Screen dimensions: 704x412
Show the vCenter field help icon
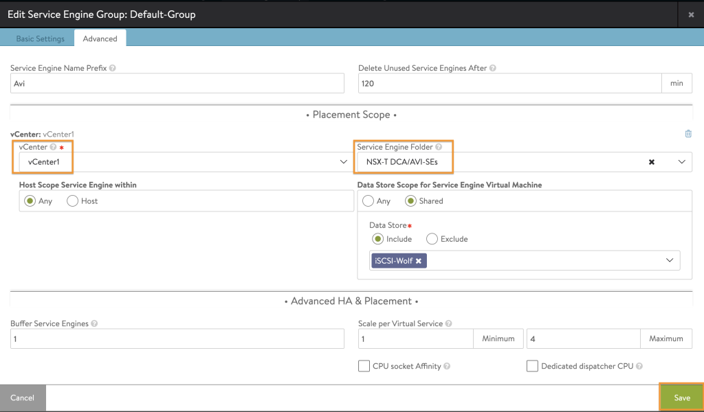pyautogui.click(x=53, y=147)
